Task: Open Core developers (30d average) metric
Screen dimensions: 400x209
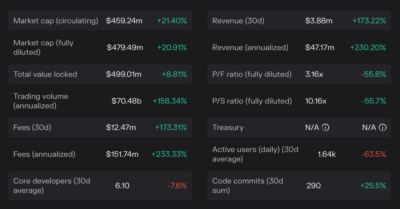Action: click(x=52, y=186)
